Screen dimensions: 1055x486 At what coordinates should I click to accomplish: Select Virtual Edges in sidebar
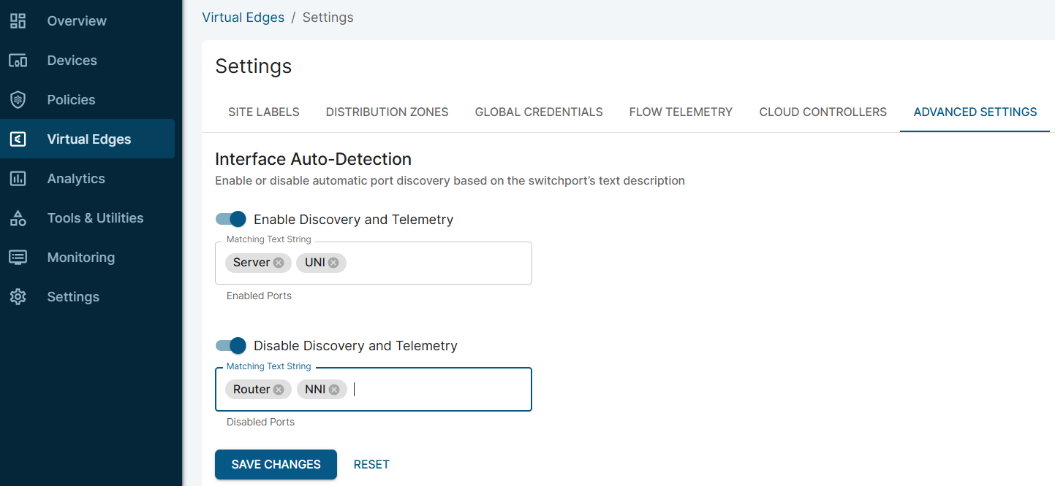(87, 139)
